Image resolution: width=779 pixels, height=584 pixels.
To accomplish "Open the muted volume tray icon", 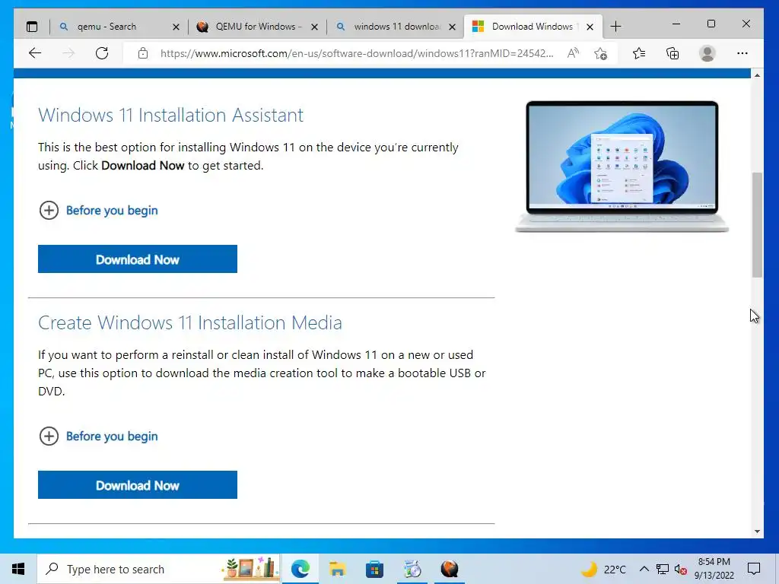I will tap(680, 569).
